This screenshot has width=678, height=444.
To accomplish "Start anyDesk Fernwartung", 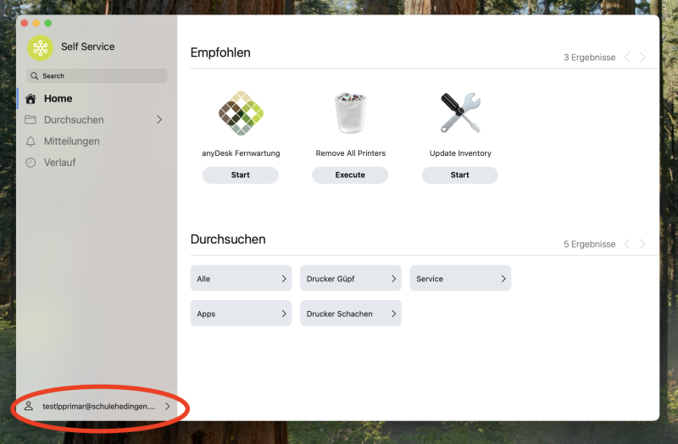I will 240,175.
